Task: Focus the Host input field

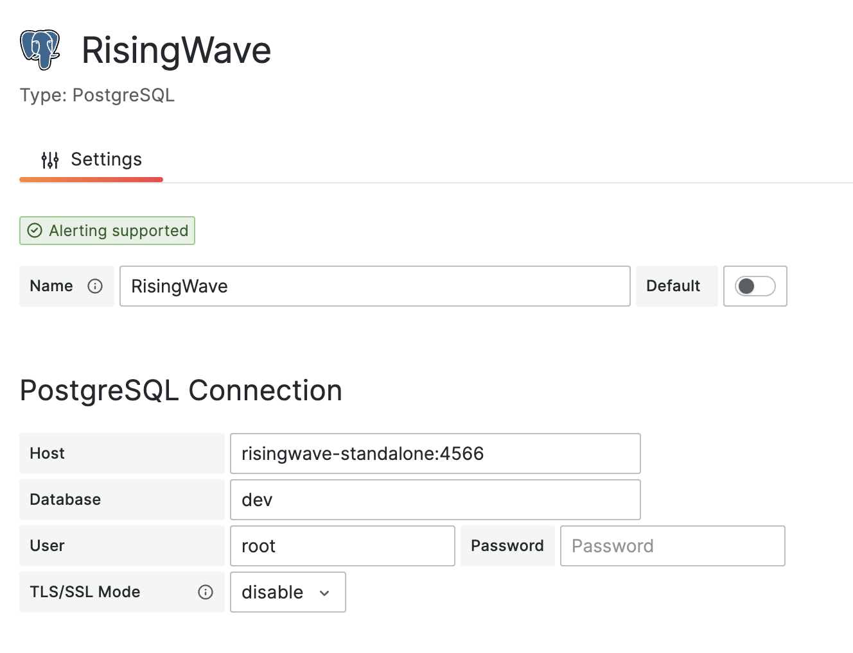Action: click(435, 454)
